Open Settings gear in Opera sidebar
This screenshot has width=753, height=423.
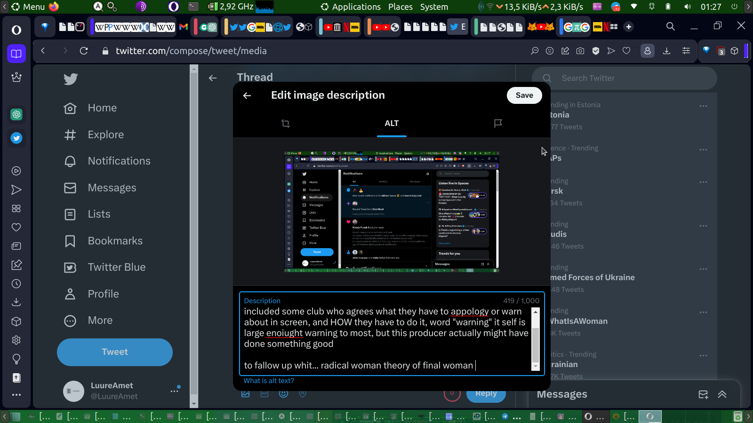pos(16,340)
